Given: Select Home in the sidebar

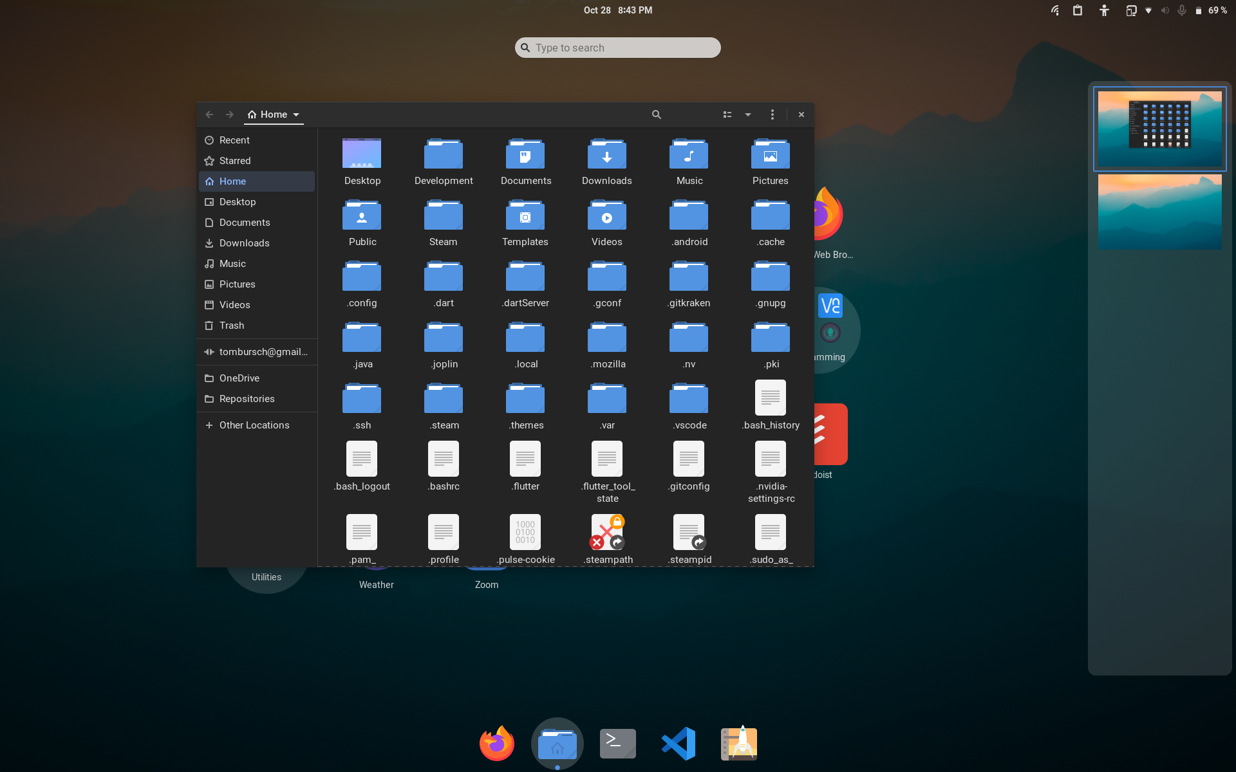Looking at the screenshot, I should 257,181.
